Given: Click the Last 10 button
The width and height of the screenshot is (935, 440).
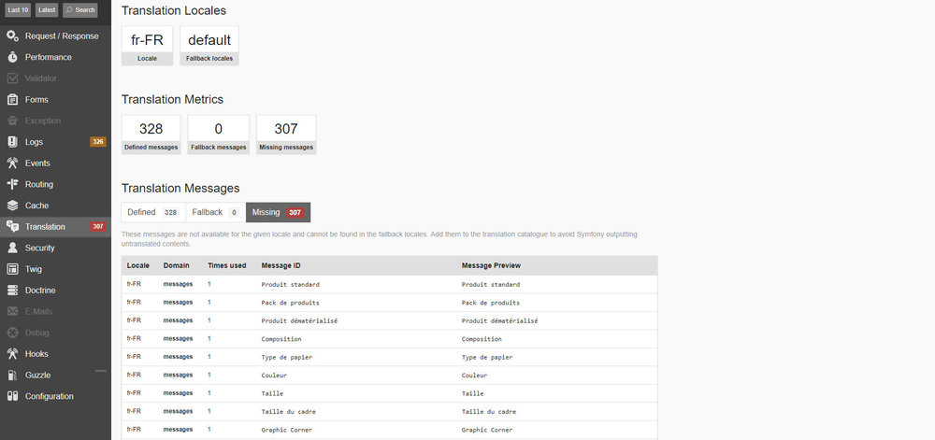Looking at the screenshot, I should 18,10.
